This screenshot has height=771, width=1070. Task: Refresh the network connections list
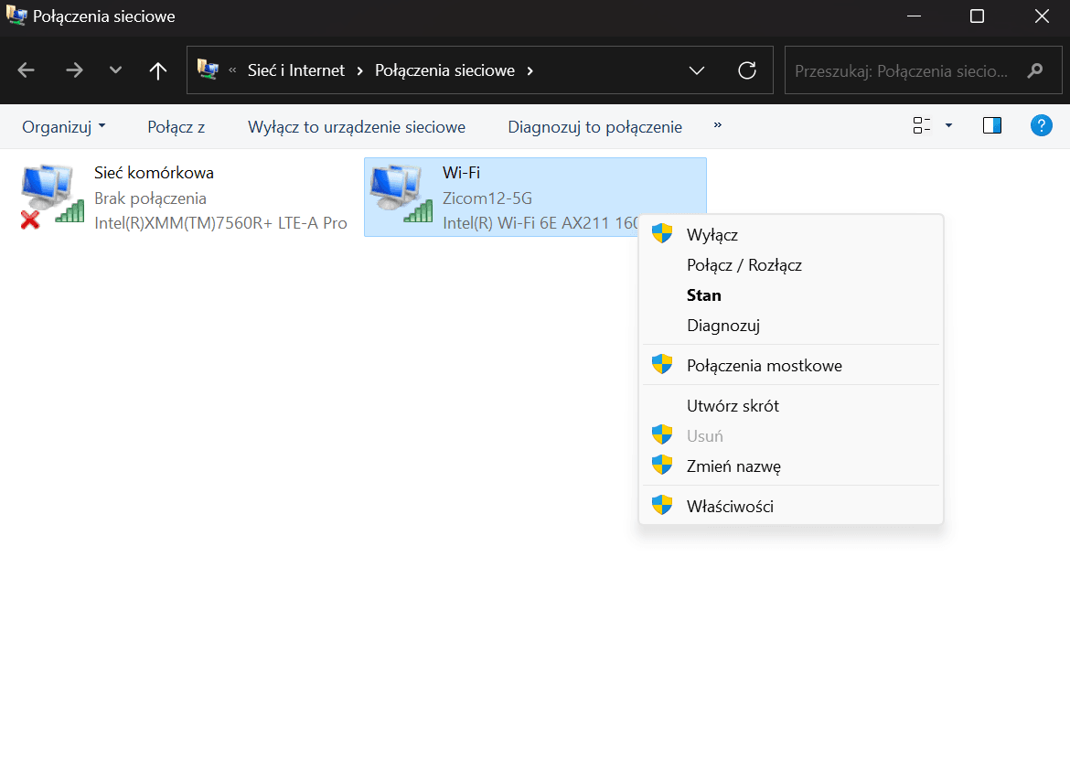point(747,70)
